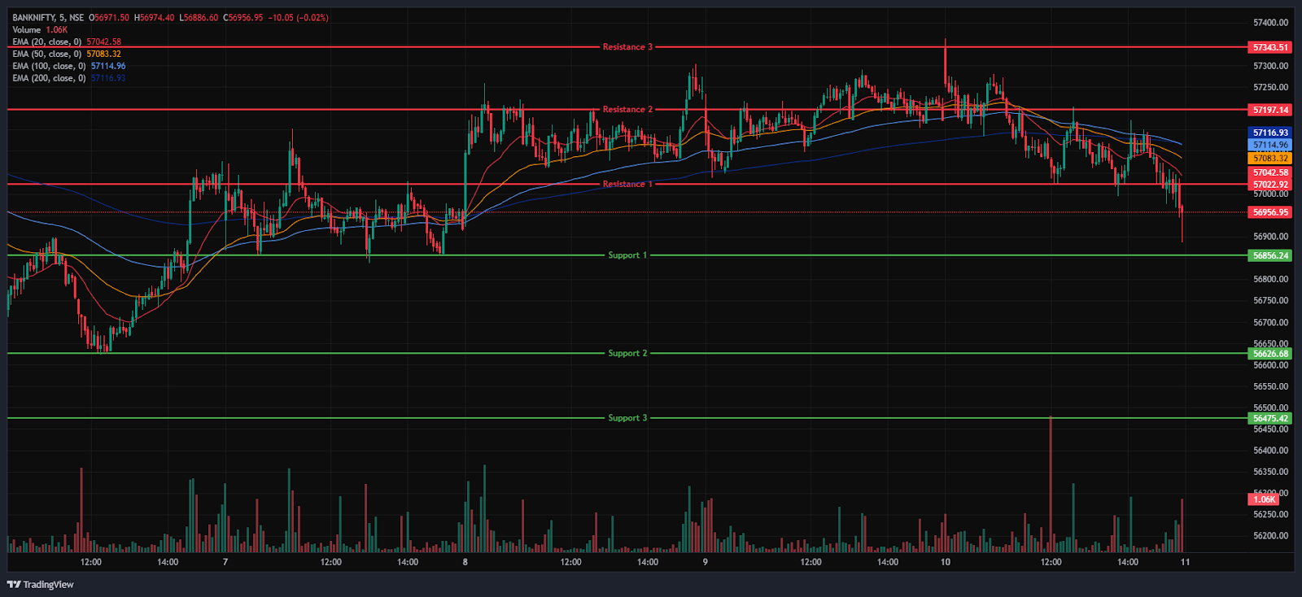Open the Volume indicator legend

pyautogui.click(x=26, y=30)
